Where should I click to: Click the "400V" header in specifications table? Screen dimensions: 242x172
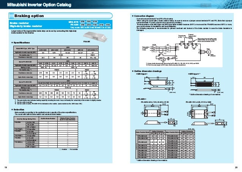click(68, 81)
